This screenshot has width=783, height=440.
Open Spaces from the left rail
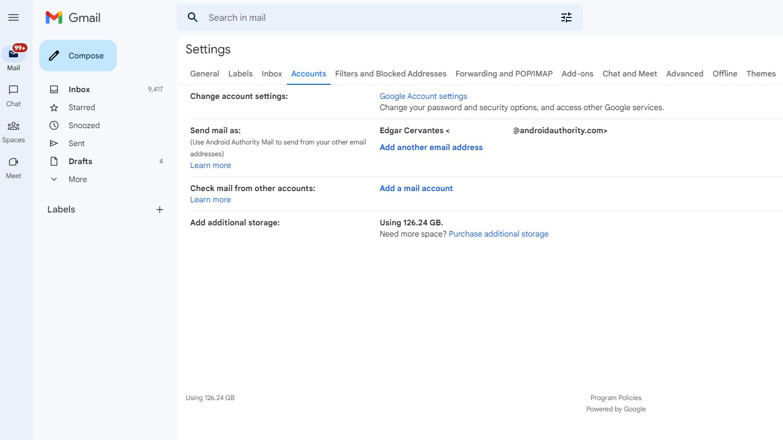pyautogui.click(x=13, y=126)
